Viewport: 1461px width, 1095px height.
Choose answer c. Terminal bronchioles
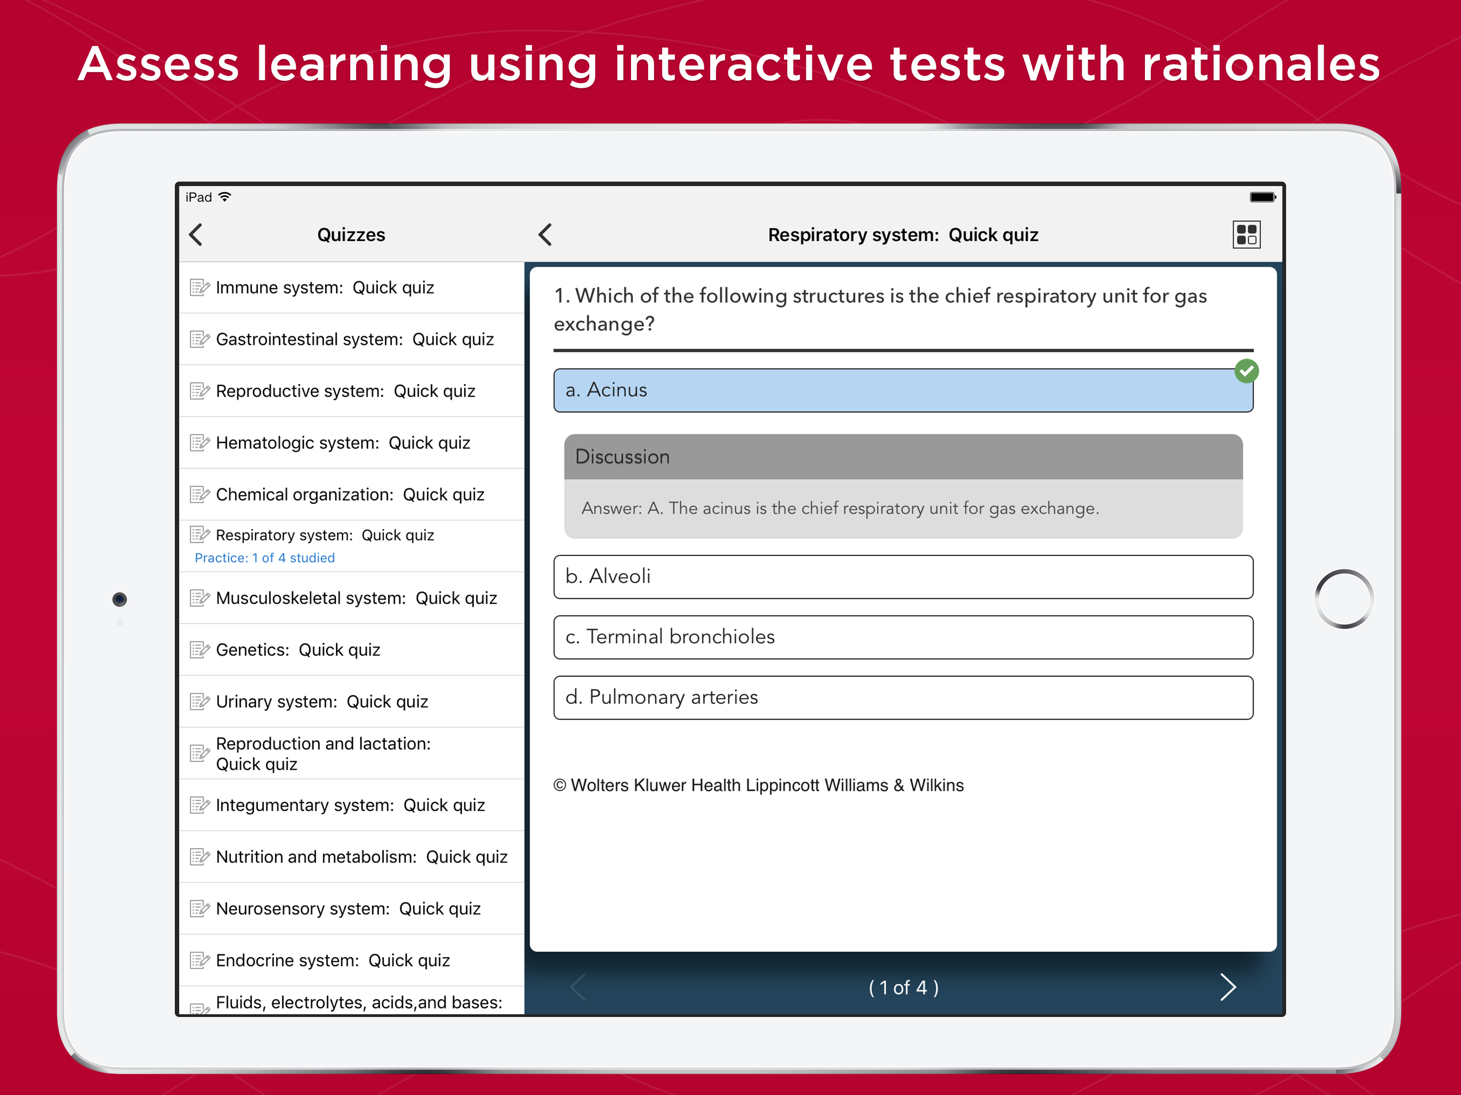(902, 637)
